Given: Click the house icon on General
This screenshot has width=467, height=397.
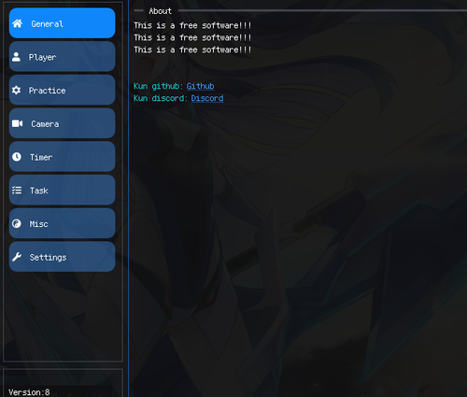Looking at the screenshot, I should click(x=18, y=23).
